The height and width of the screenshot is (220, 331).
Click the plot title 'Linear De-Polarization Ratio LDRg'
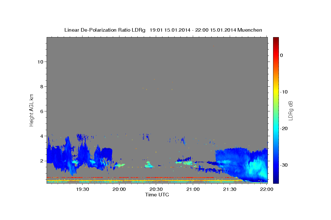pos(105,30)
